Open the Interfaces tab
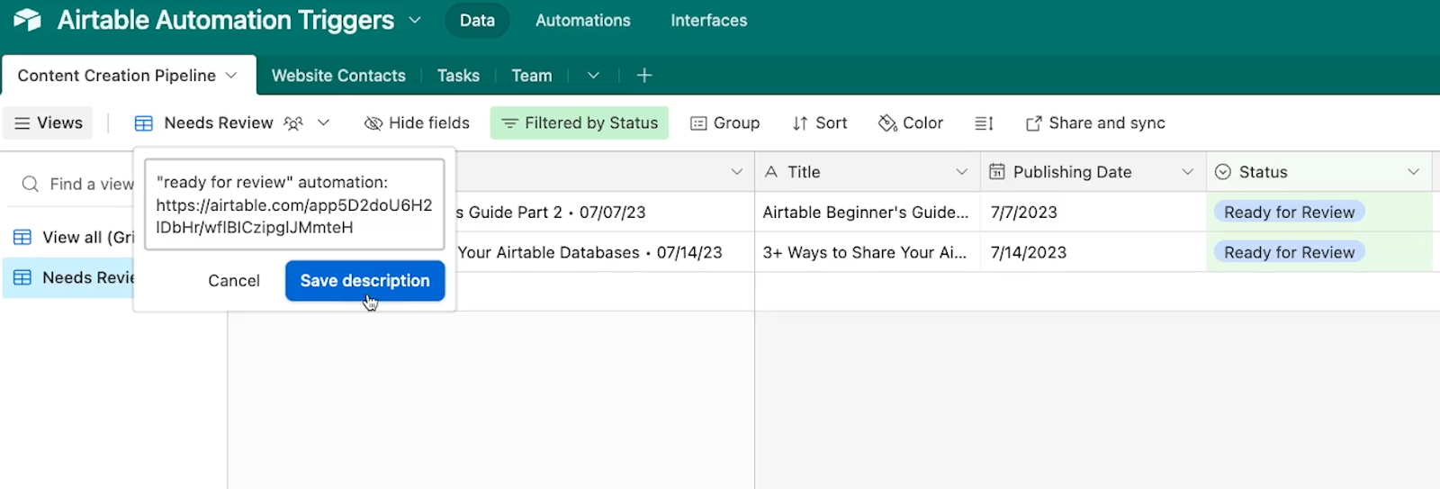The image size is (1440, 489). 709,20
